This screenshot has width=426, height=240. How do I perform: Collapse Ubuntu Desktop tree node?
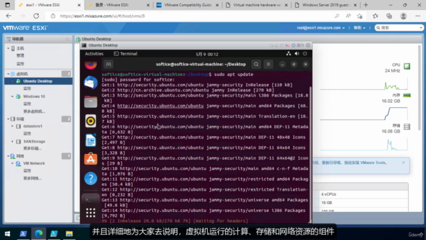[x=13, y=81]
